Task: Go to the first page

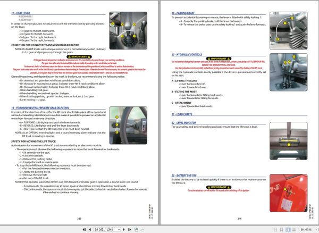Action: point(84,229)
